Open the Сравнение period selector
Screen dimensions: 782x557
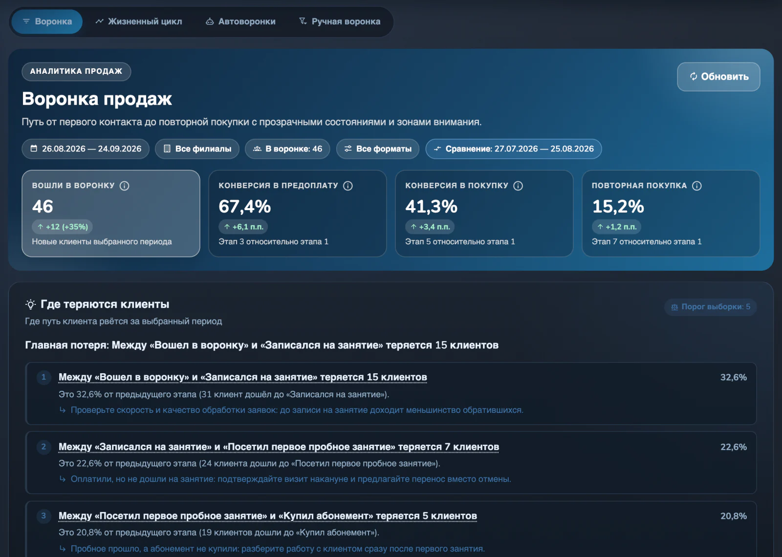click(x=514, y=149)
